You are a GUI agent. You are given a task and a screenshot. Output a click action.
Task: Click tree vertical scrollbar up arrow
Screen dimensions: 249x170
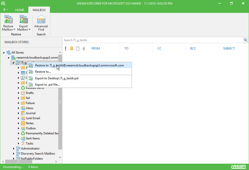(x=60, y=52)
